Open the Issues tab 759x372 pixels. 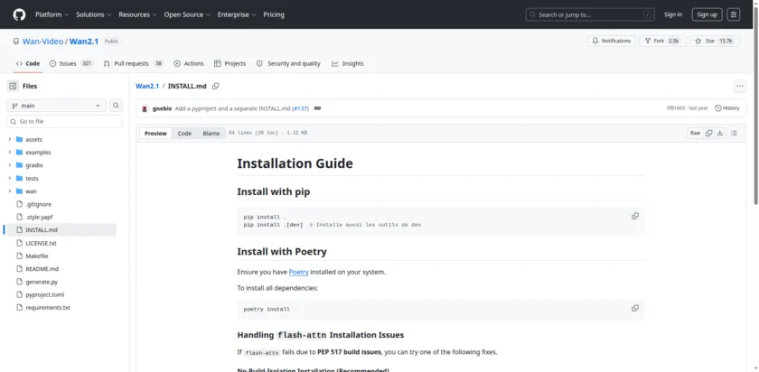click(x=71, y=63)
